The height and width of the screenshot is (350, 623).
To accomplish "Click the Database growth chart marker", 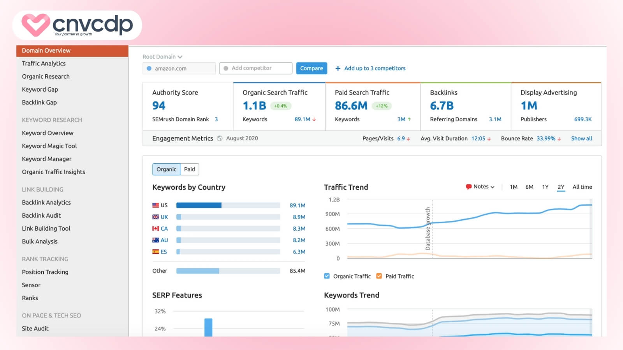I will pos(428,229).
